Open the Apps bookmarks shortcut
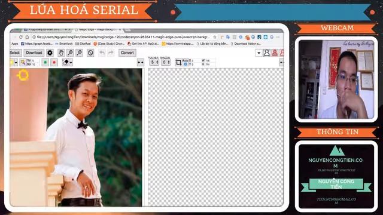383x215 pixels. pyautogui.click(x=14, y=44)
